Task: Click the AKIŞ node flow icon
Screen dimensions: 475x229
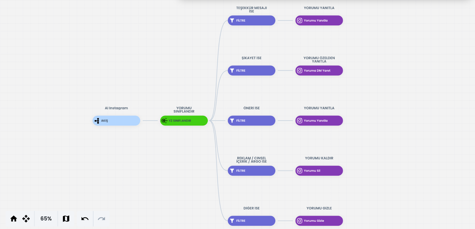Action: (97, 121)
